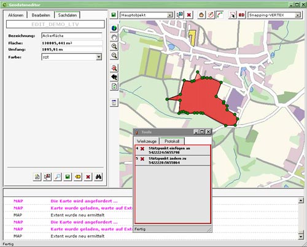The height and width of the screenshot is (247, 307).
Task: Click the select-object icon beside Hauptobjekt dropdown
Action: point(179,15)
